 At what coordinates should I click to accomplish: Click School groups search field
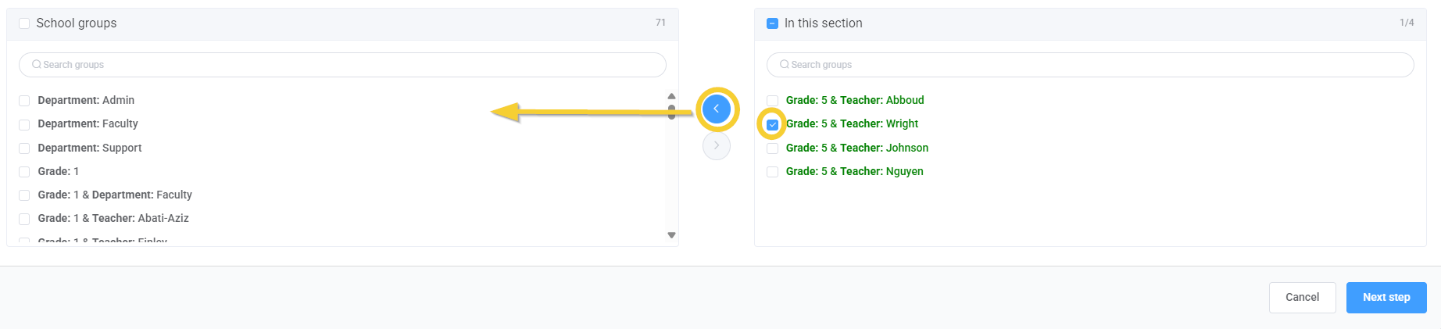point(344,65)
